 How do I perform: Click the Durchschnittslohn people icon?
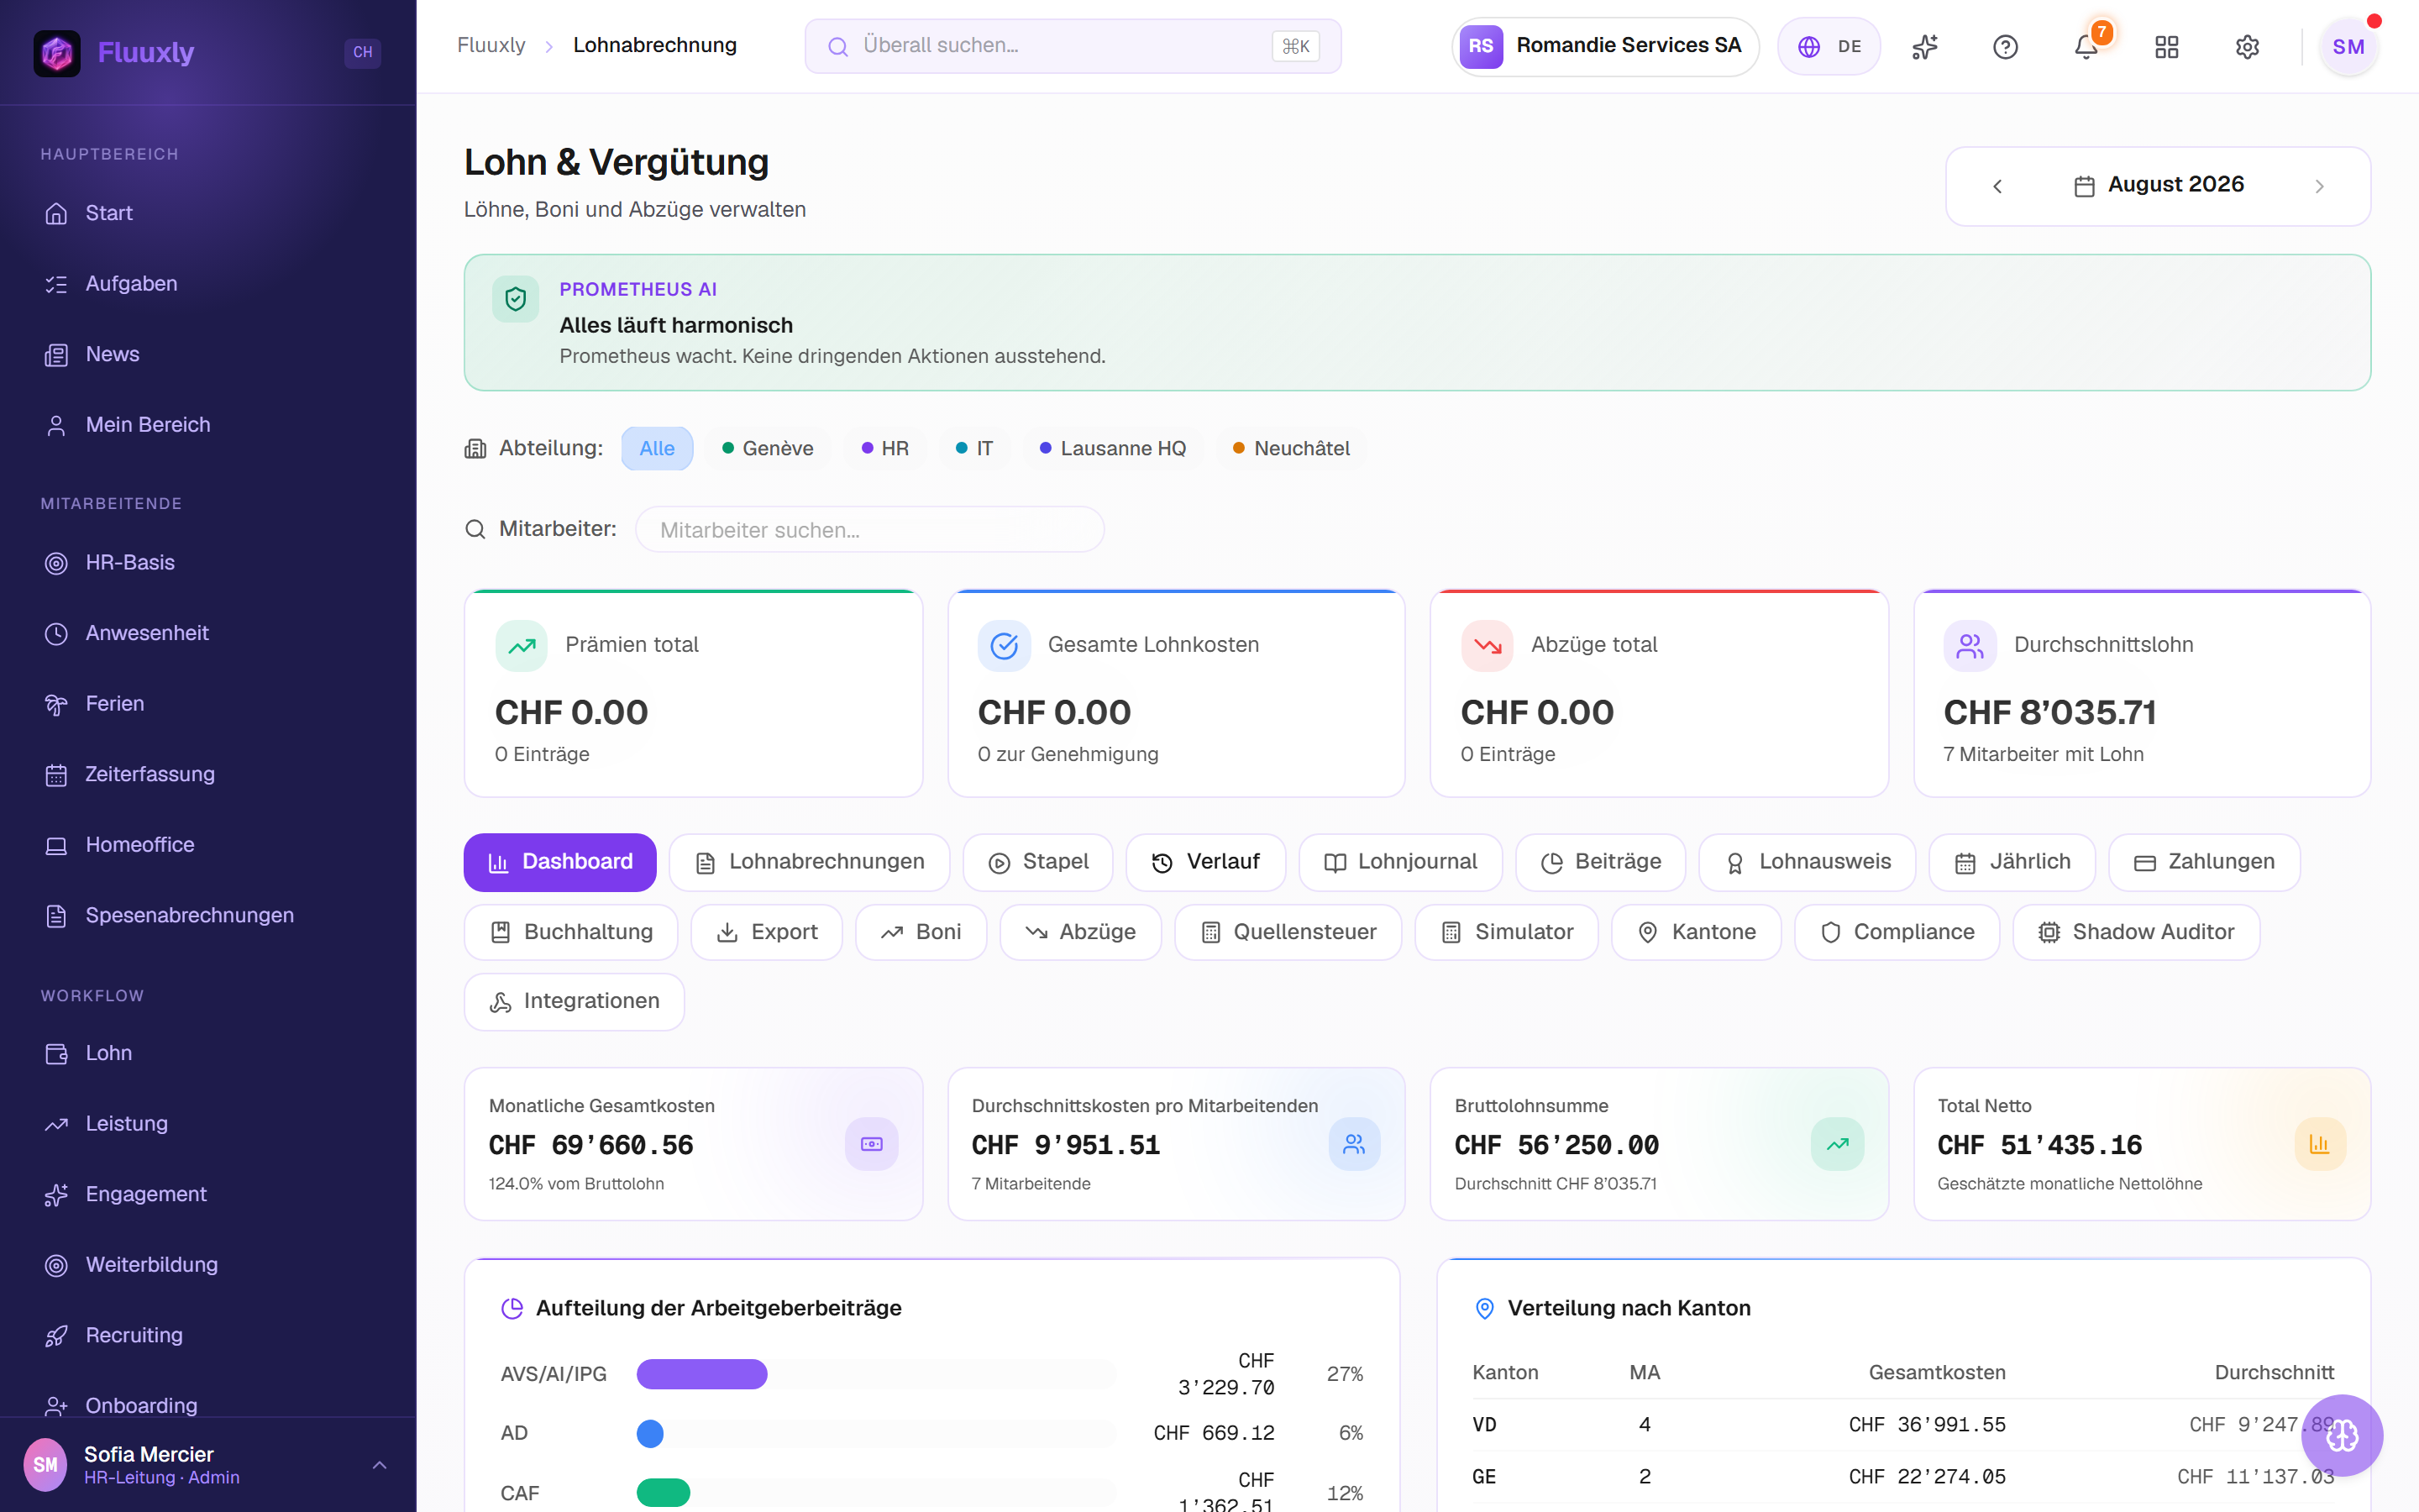click(x=1969, y=645)
